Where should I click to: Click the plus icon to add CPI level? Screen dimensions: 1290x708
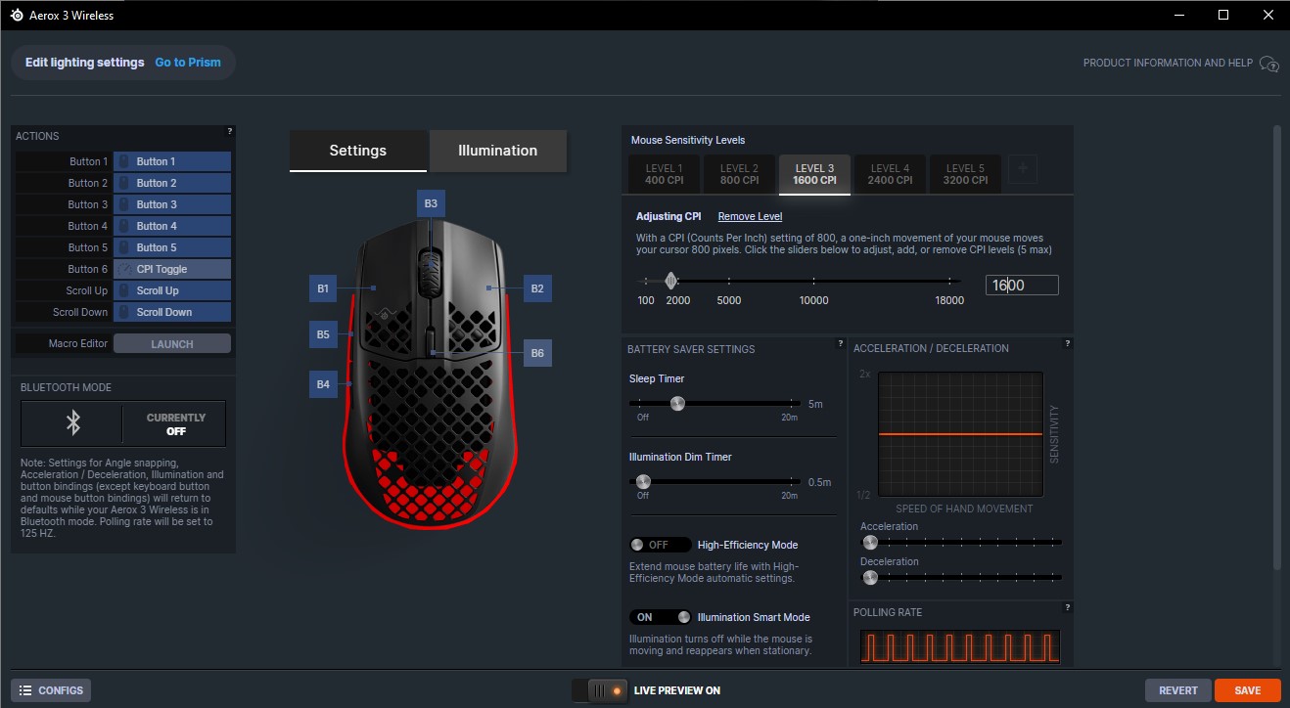click(x=1023, y=169)
